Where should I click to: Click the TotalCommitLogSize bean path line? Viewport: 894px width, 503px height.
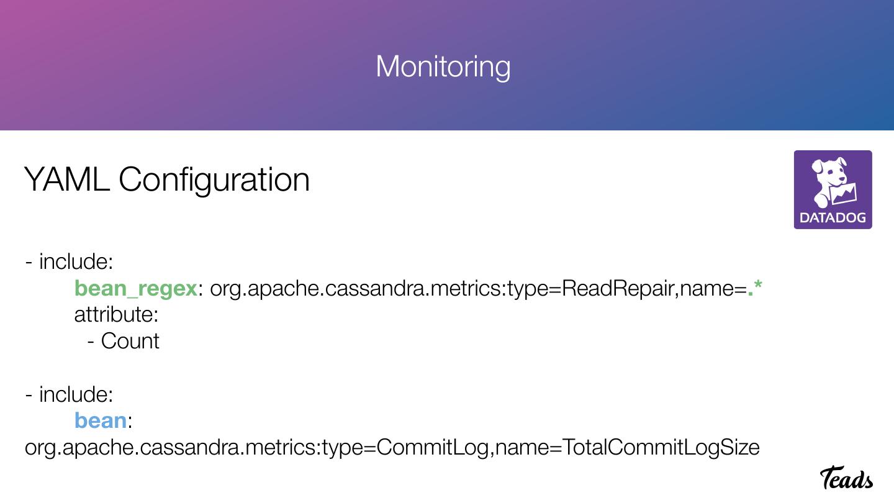[x=392, y=447]
